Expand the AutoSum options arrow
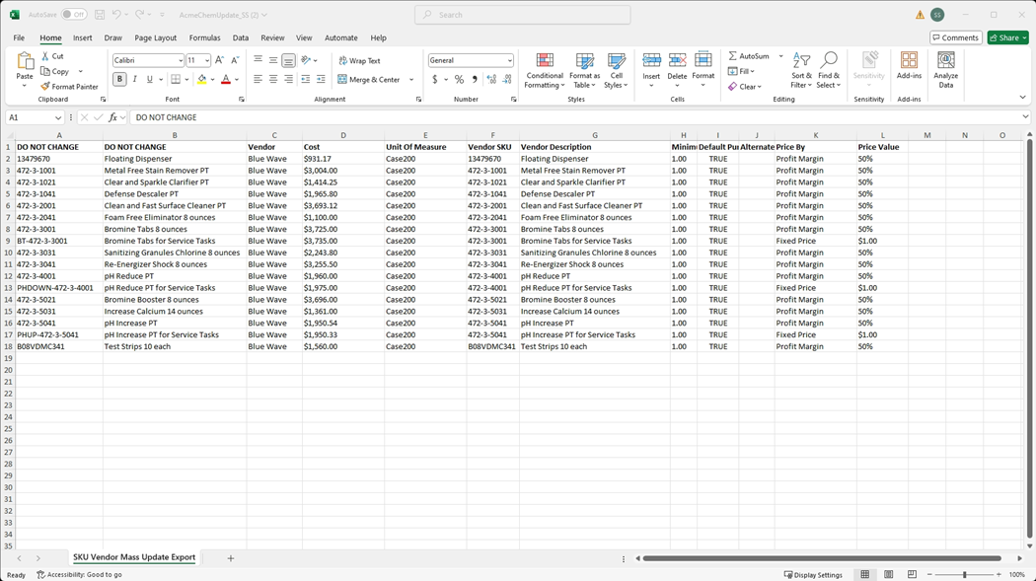This screenshot has width=1036, height=581. 781,56
